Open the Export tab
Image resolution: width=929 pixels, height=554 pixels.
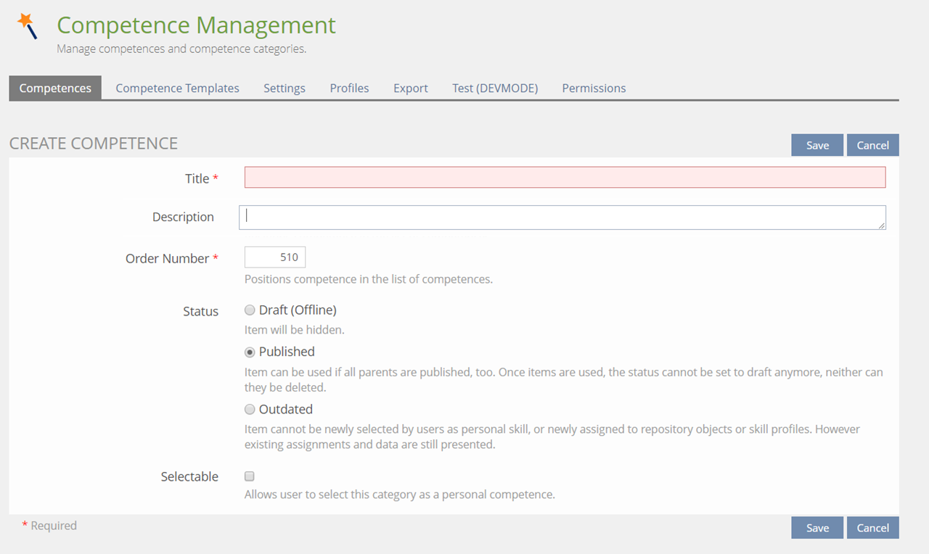tap(410, 88)
